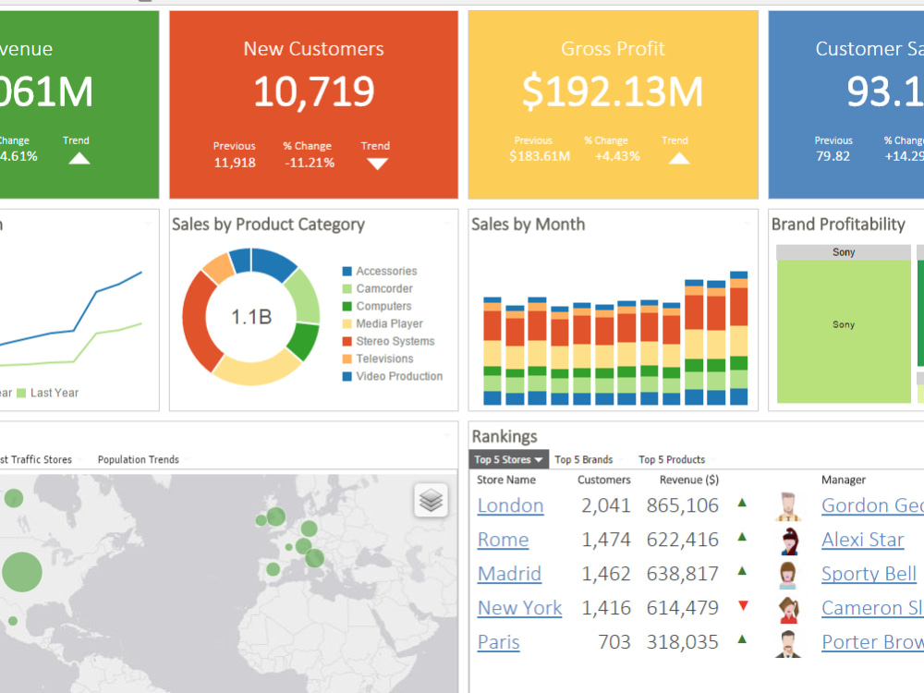Click the New Customers downward trend arrow
This screenshot has height=693, width=924.
(377, 164)
